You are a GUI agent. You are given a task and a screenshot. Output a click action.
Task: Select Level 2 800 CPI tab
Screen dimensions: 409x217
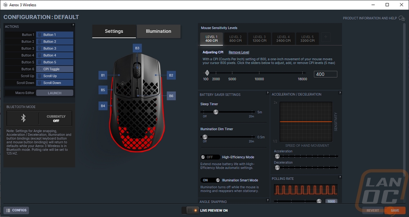[236, 39]
